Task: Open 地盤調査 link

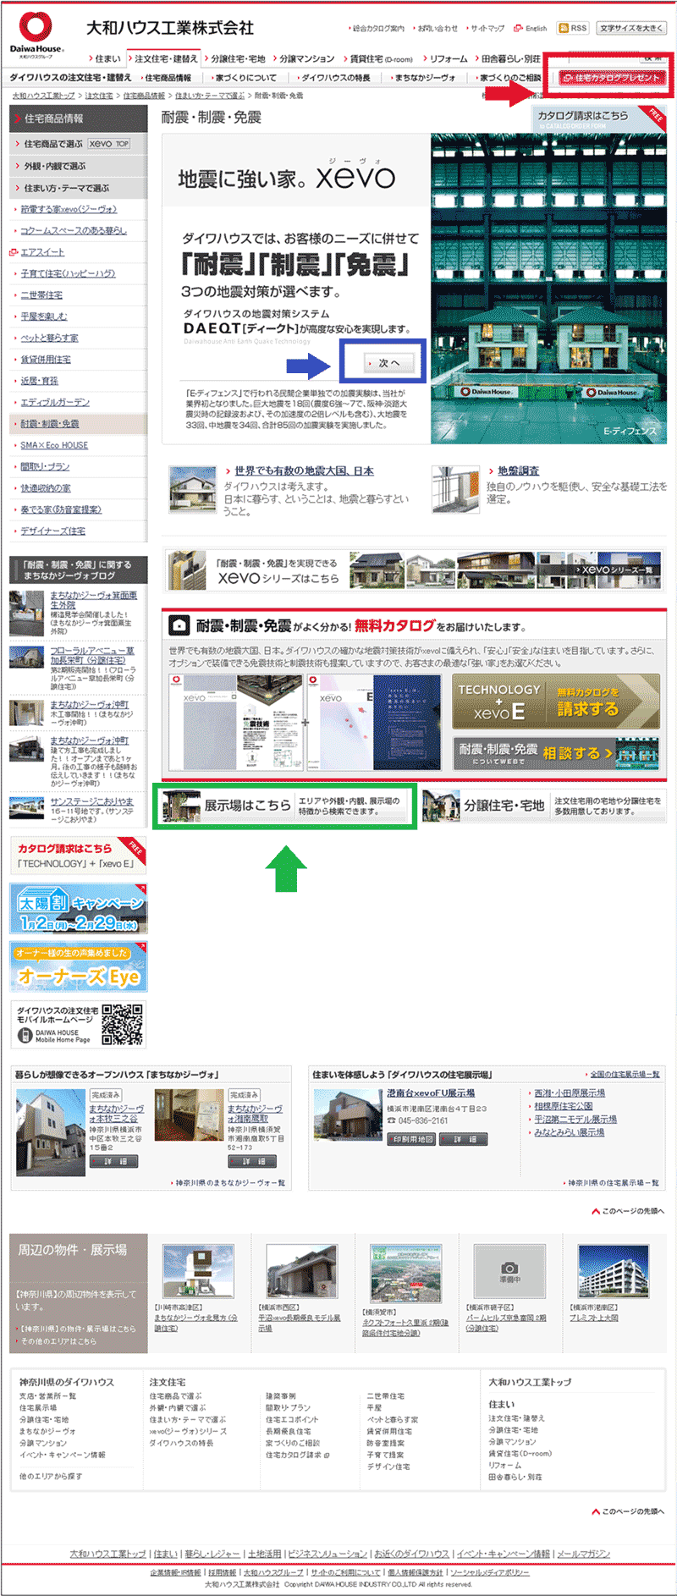Action: coord(518,471)
